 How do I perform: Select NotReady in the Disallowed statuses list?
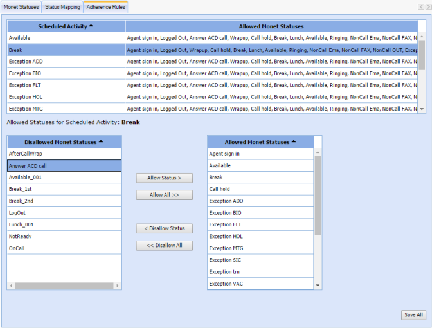point(64,236)
